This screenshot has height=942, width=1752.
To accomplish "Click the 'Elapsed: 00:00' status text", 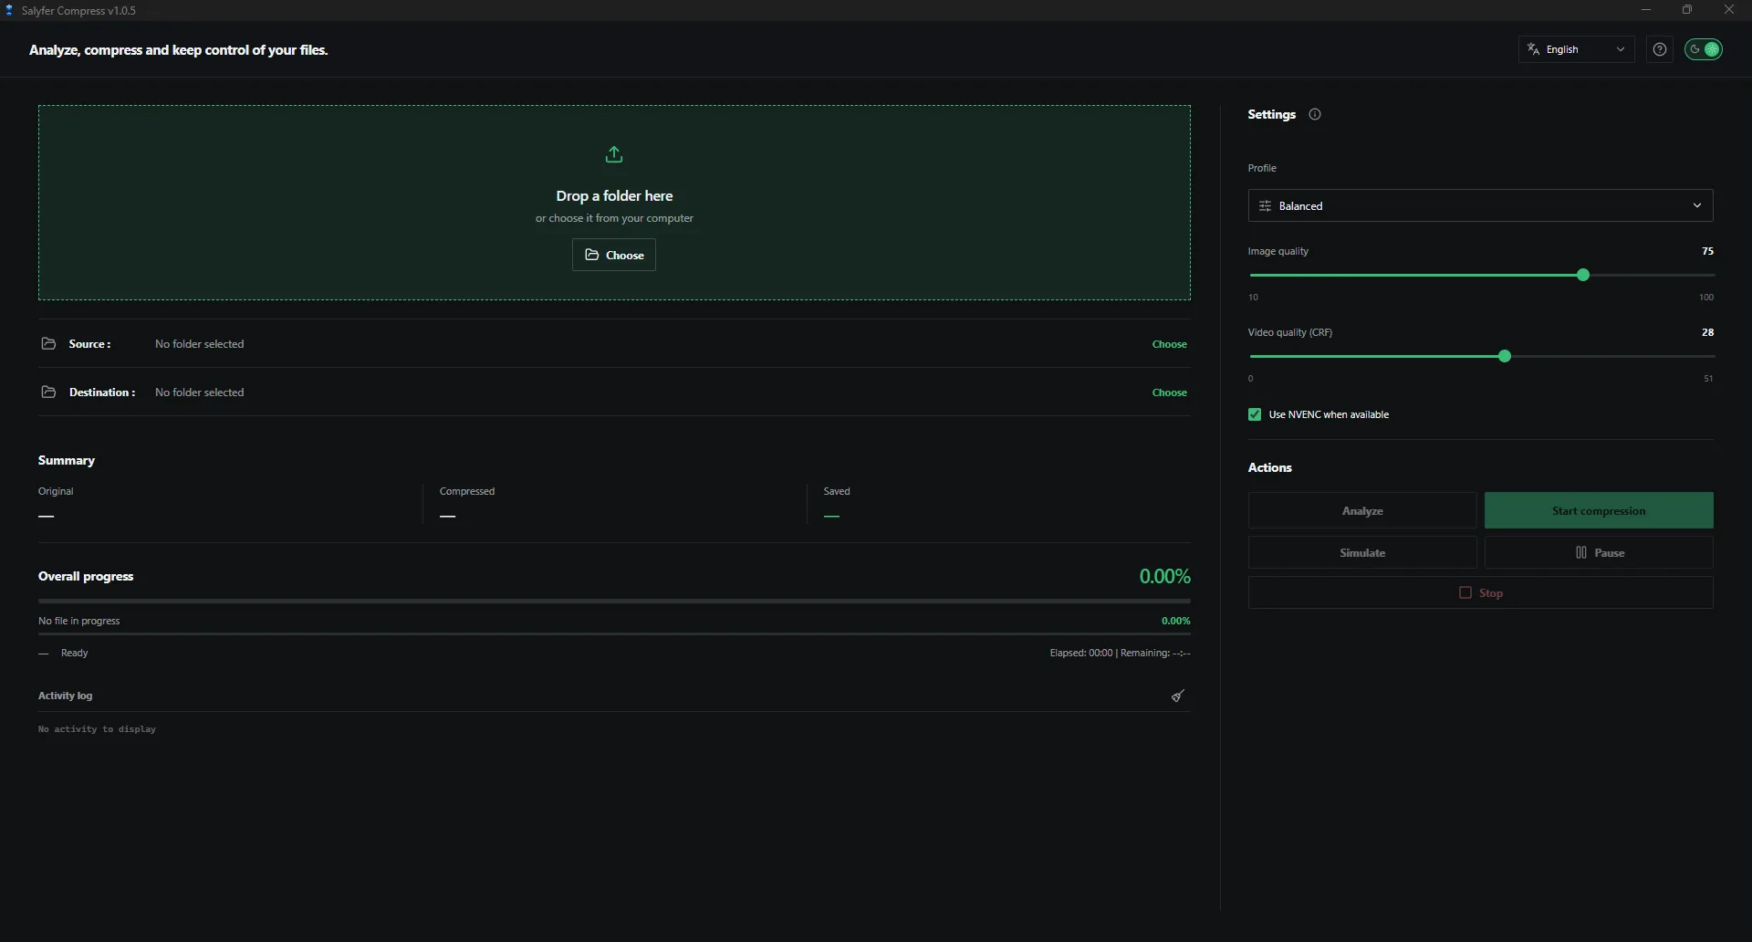I will pos(1080,653).
